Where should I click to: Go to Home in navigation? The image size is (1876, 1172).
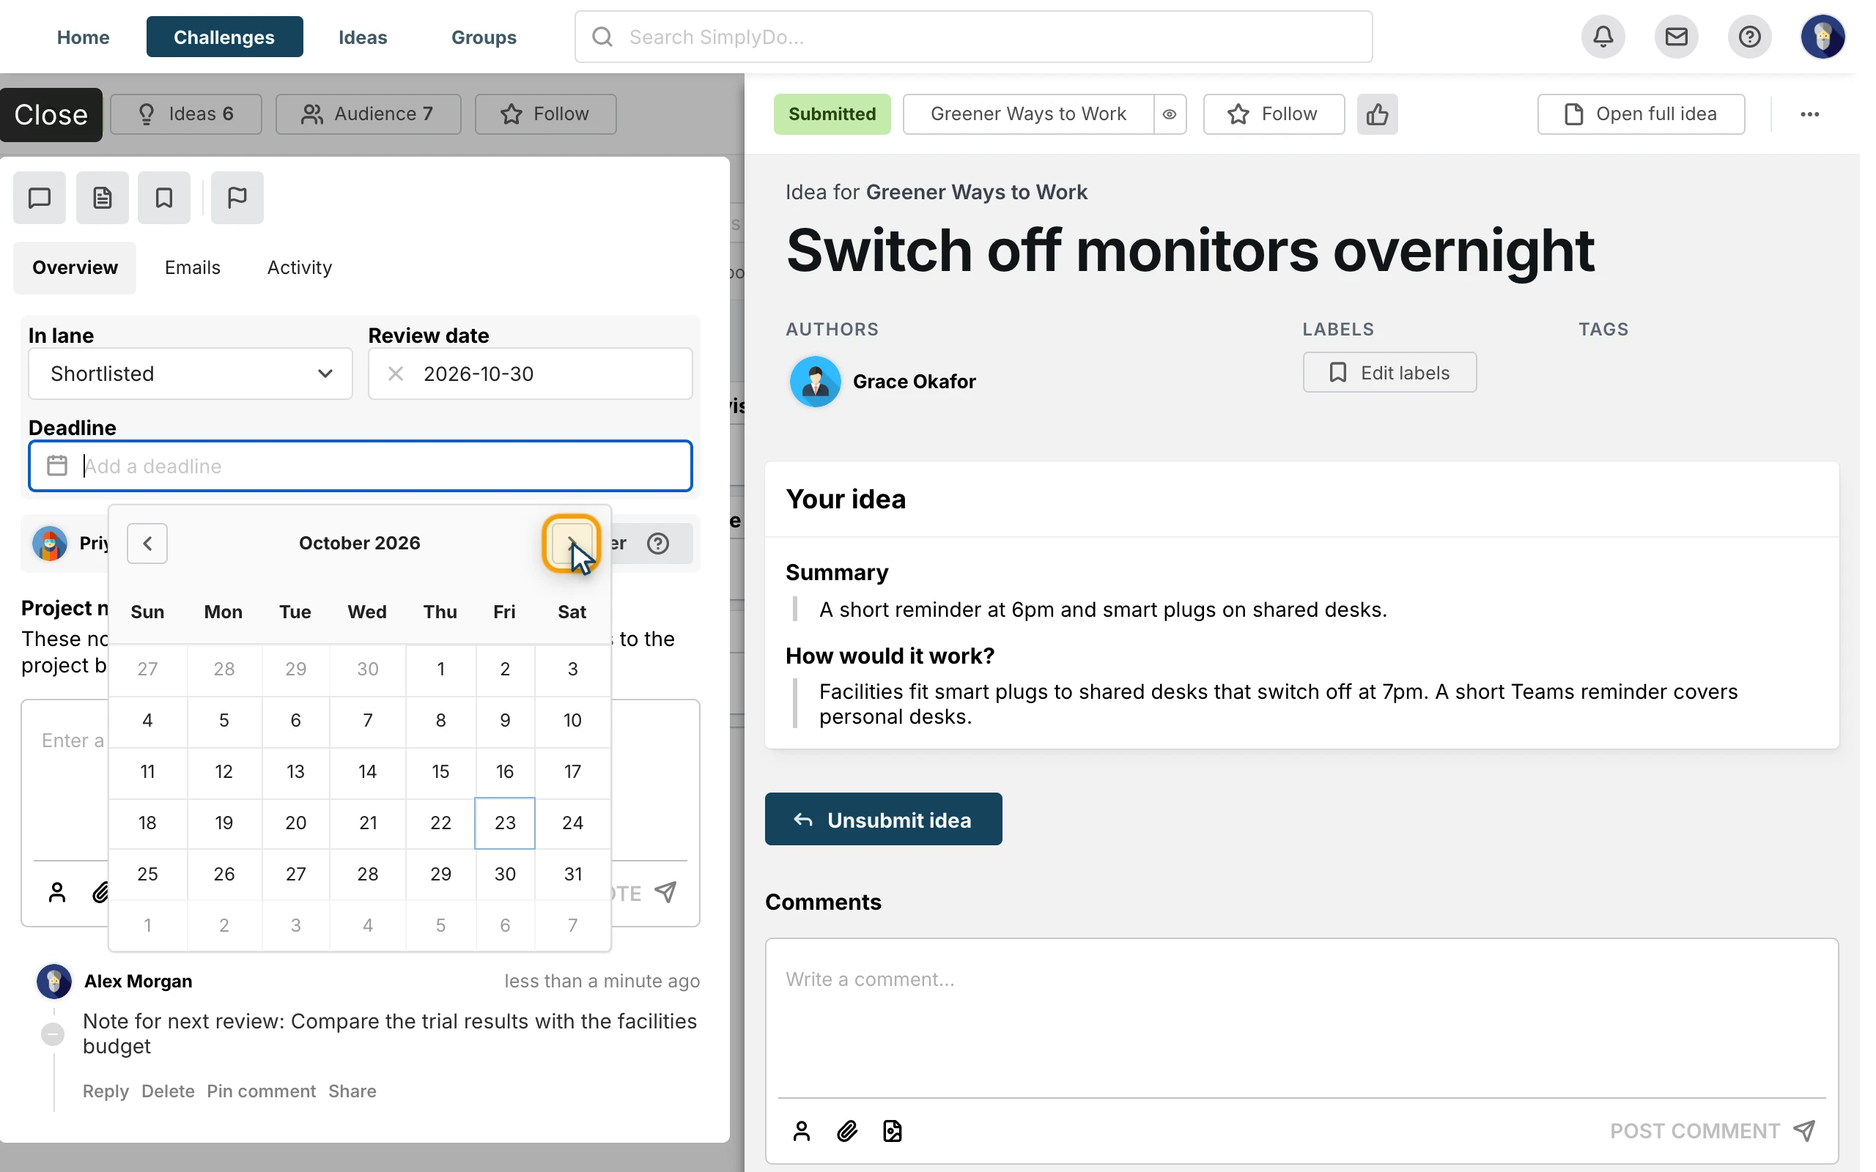[83, 37]
